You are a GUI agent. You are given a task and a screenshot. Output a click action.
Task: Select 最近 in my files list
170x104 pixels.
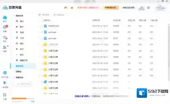(22, 21)
